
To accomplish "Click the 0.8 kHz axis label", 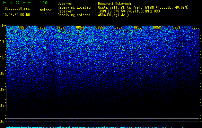I will point(3,90).
